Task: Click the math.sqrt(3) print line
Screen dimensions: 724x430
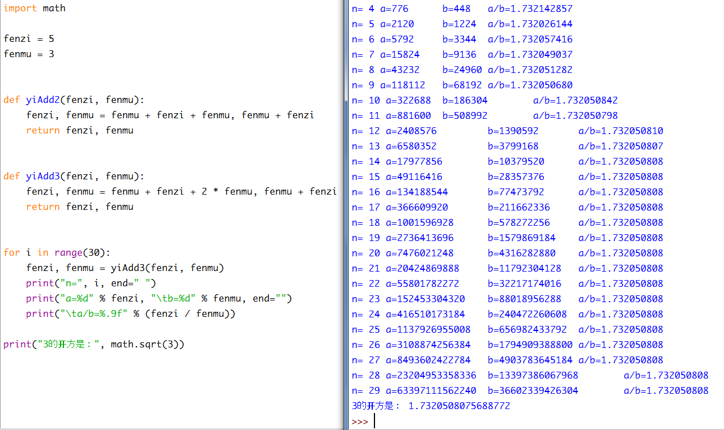Action: point(94,344)
